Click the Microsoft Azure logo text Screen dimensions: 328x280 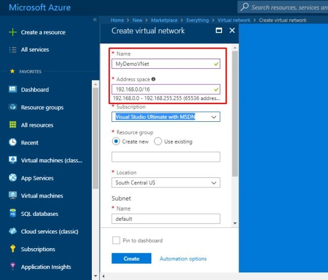point(40,8)
